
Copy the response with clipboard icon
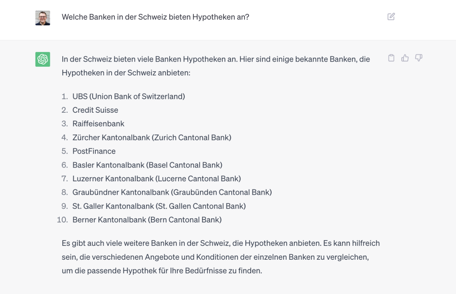(x=391, y=58)
